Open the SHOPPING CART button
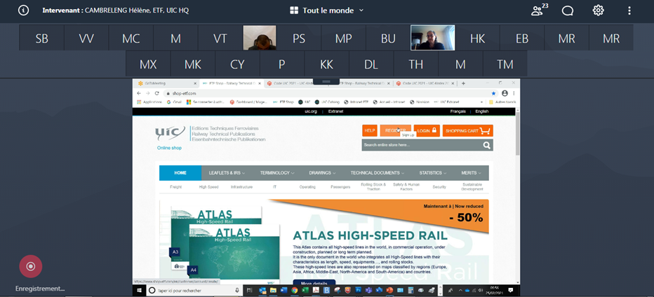Screen dimensions: 654x297 click(x=467, y=131)
